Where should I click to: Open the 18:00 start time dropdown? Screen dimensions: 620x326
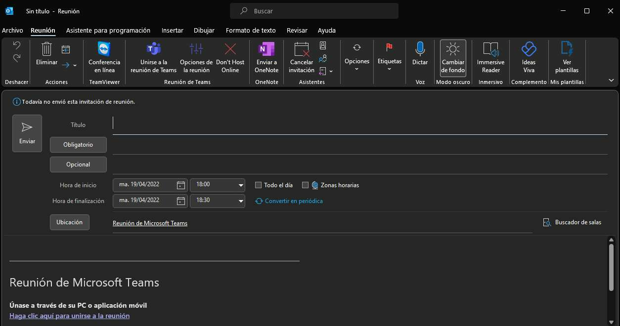[x=241, y=185]
